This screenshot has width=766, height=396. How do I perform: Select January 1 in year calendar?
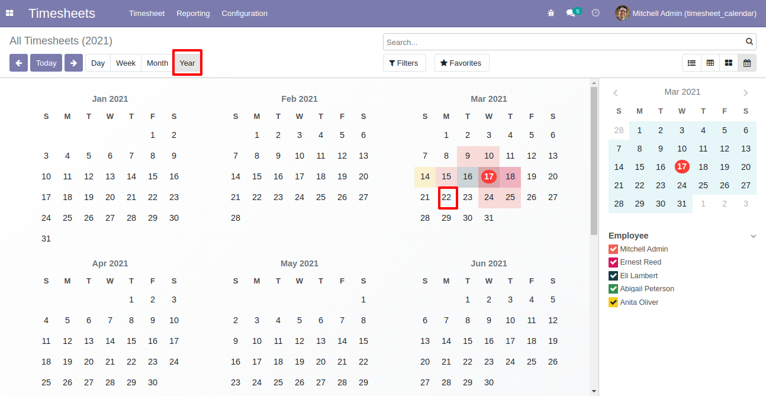153,135
